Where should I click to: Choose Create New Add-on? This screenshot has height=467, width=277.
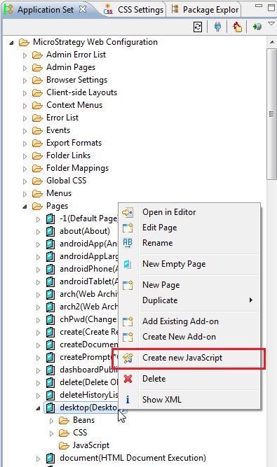[189, 337]
